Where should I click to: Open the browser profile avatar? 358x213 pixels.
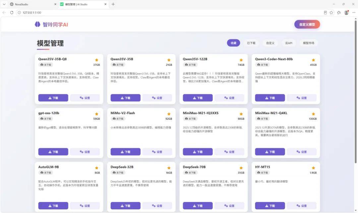coord(346,13)
